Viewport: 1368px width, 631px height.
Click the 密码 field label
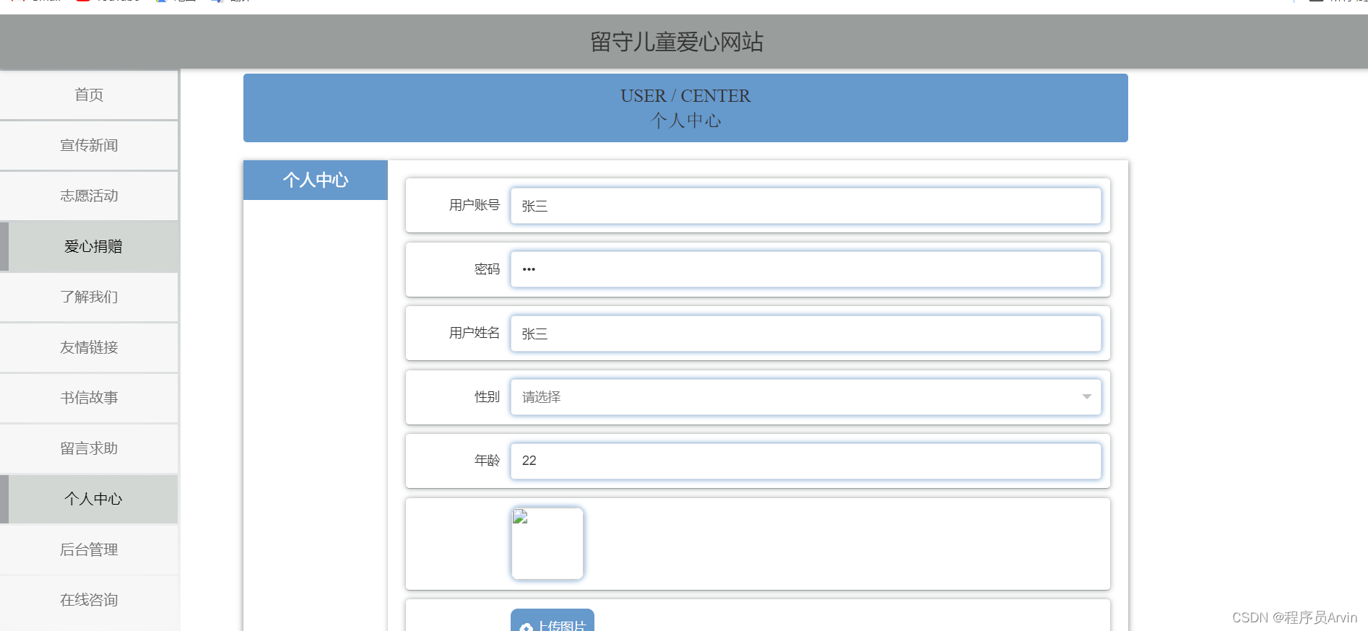[x=488, y=269]
